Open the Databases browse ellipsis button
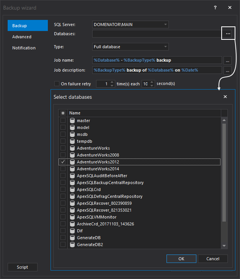Viewport: 240px width, 279px height. click(x=228, y=33)
